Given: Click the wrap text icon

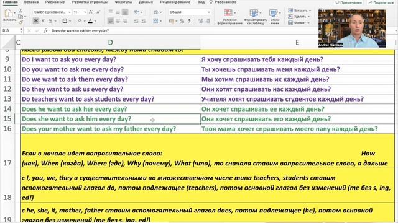Looking at the screenshot, I should [156, 12].
